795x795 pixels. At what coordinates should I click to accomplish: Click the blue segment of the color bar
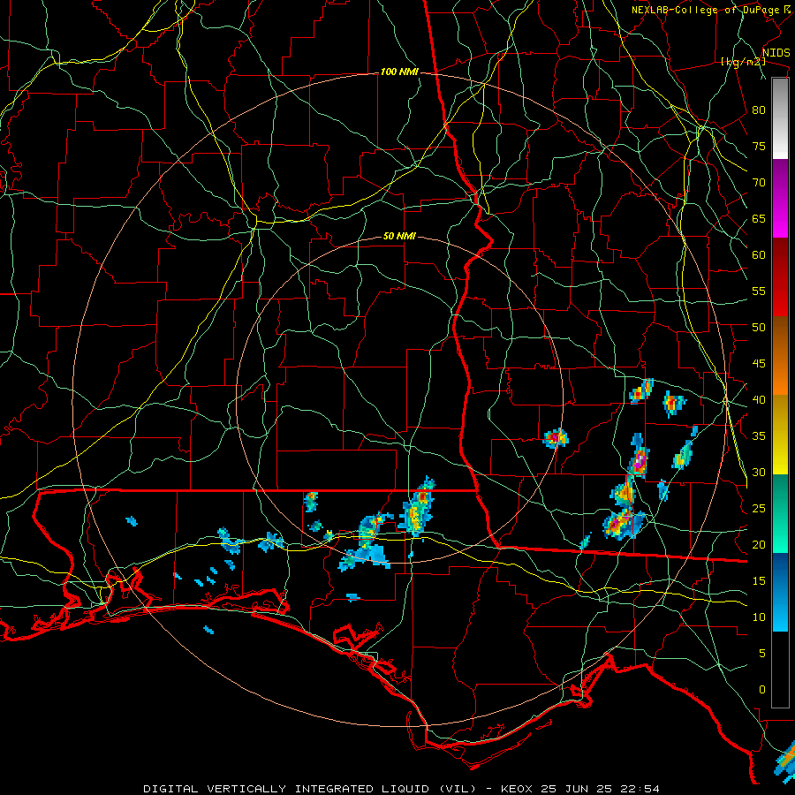tap(780, 592)
